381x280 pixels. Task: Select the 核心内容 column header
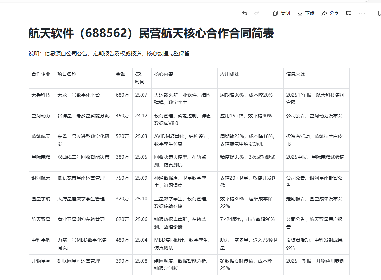[184, 78]
